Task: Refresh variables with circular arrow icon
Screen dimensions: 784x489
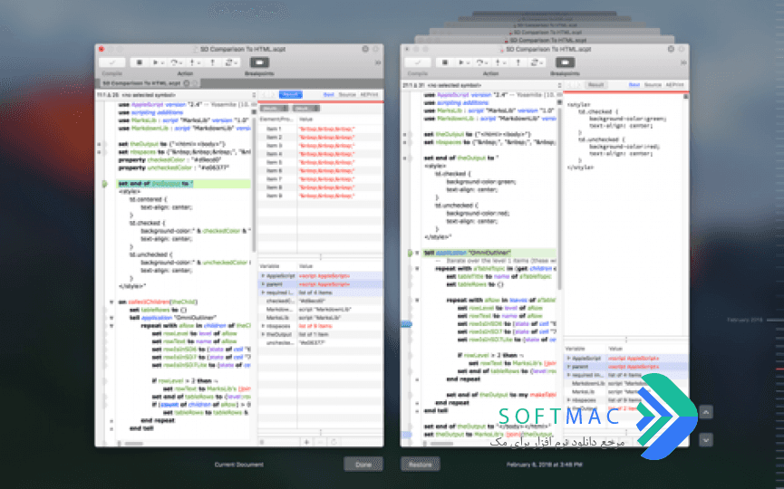Action: (334, 442)
